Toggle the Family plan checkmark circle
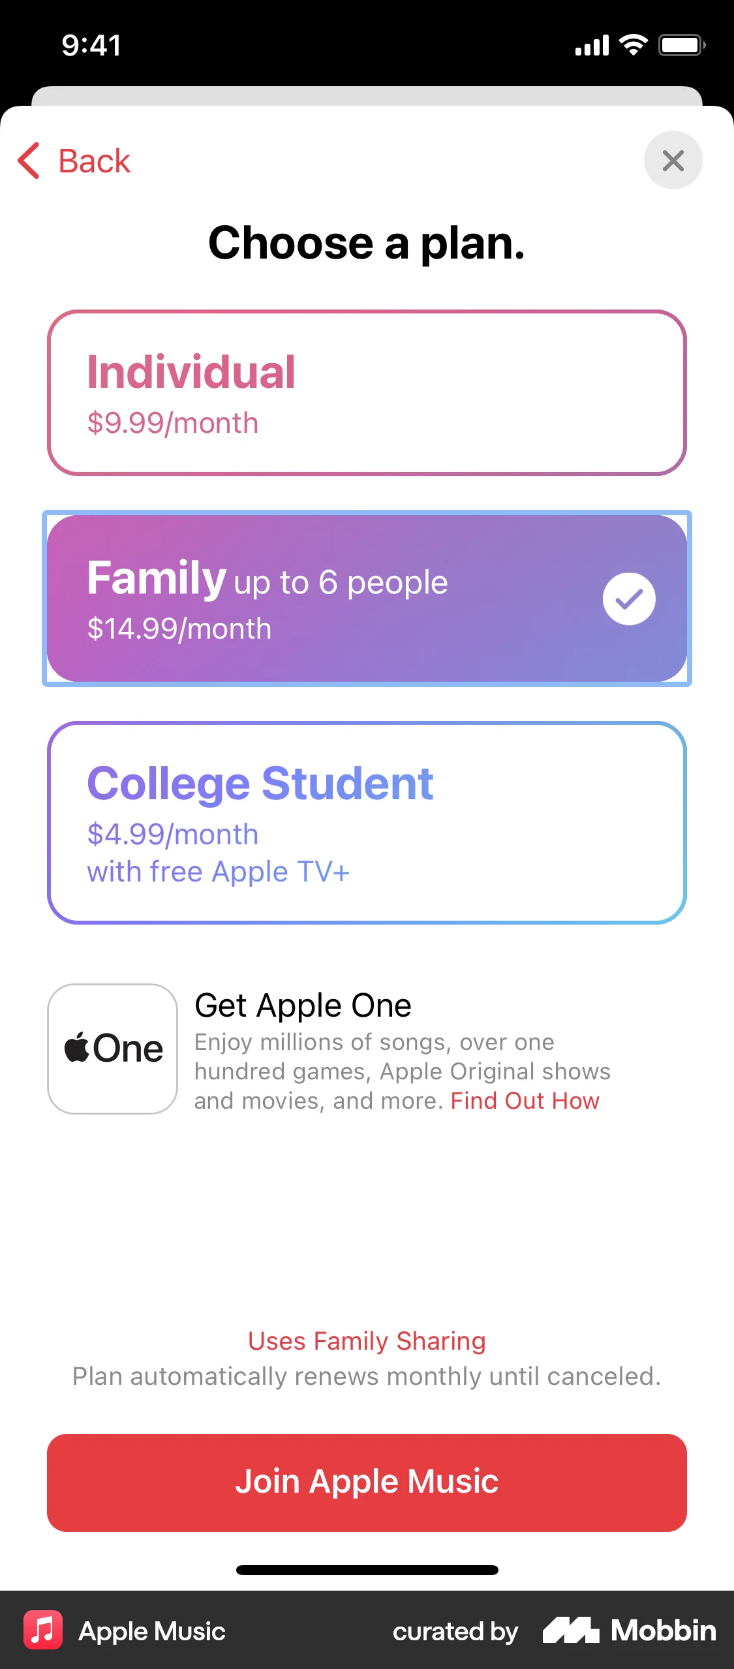Viewport: 734px width, 1669px height. click(629, 599)
